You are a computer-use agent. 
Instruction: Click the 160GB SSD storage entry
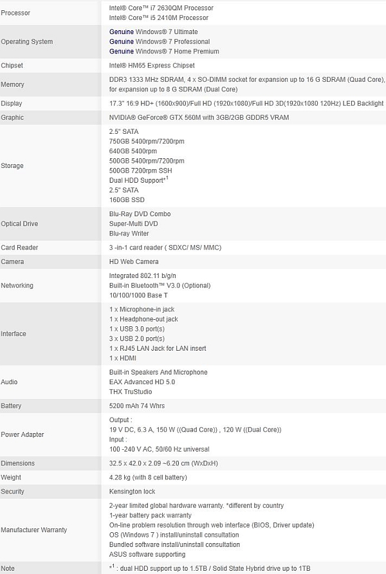[129, 199]
